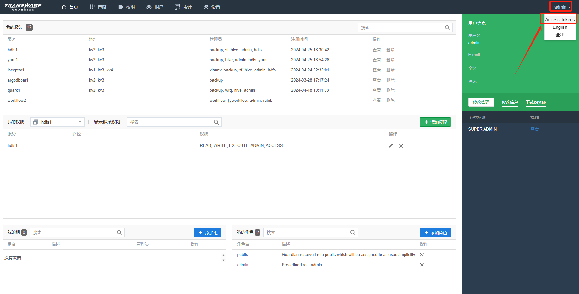The height and width of the screenshot is (294, 579).
Task: Open the 审计 audit menu
Action: (183, 7)
